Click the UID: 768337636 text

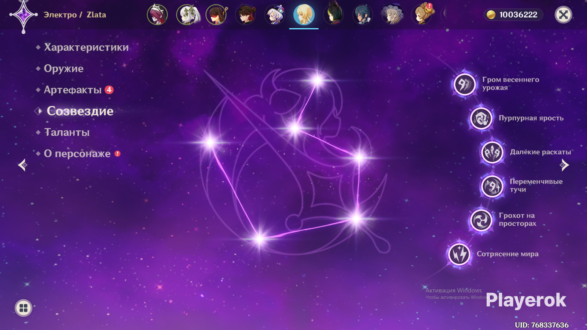[541, 325]
